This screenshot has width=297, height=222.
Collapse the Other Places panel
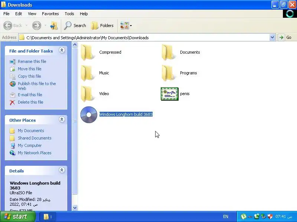click(x=62, y=119)
